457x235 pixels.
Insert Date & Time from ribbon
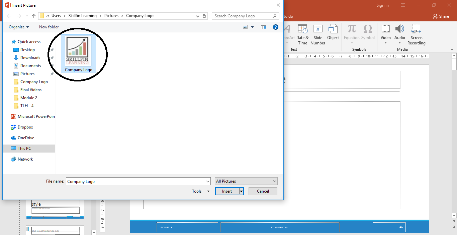(303, 34)
